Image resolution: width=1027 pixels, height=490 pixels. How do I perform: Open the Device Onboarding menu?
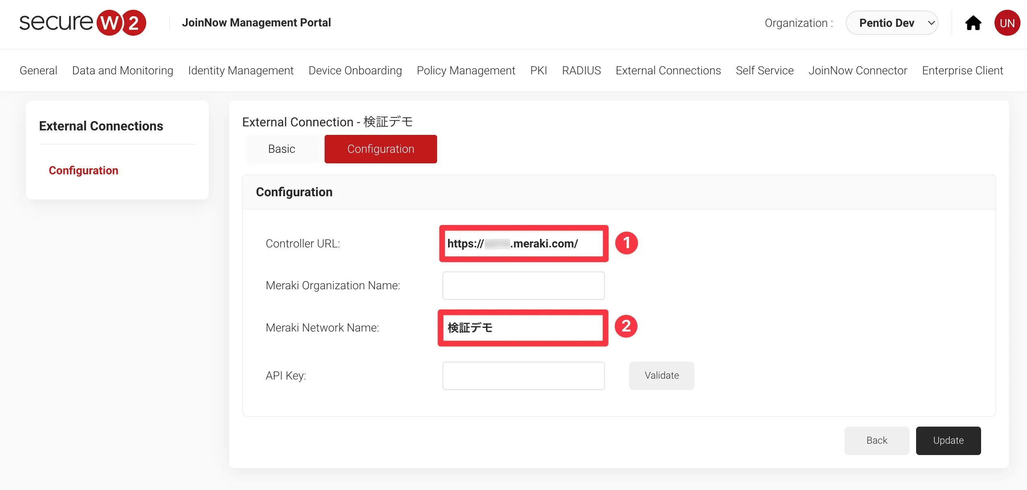pos(355,71)
